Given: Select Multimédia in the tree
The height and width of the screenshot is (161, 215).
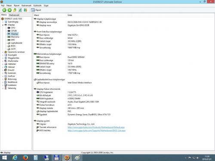Looking at the screenshot, I should (13, 61).
